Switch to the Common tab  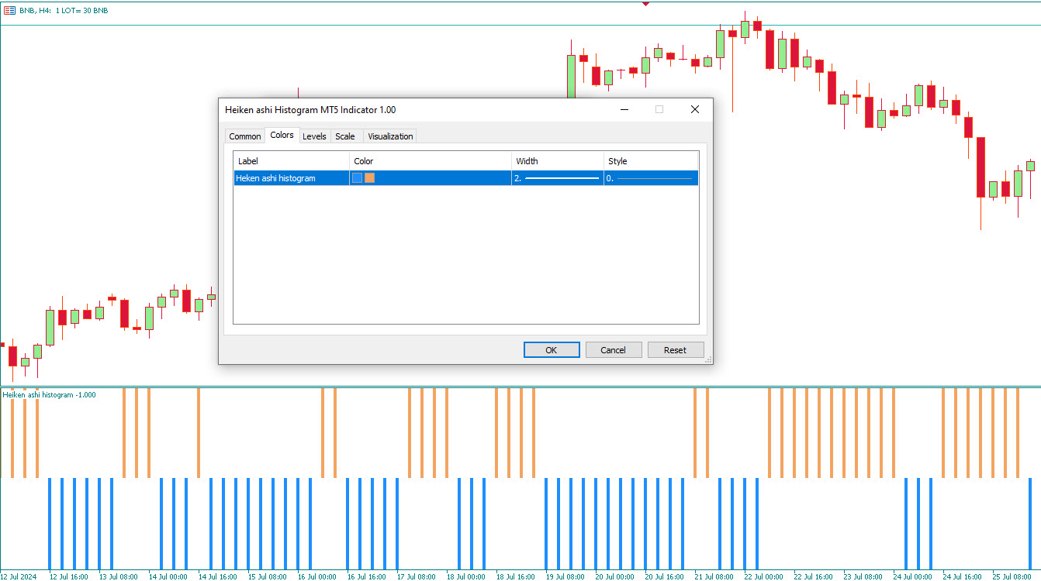245,136
